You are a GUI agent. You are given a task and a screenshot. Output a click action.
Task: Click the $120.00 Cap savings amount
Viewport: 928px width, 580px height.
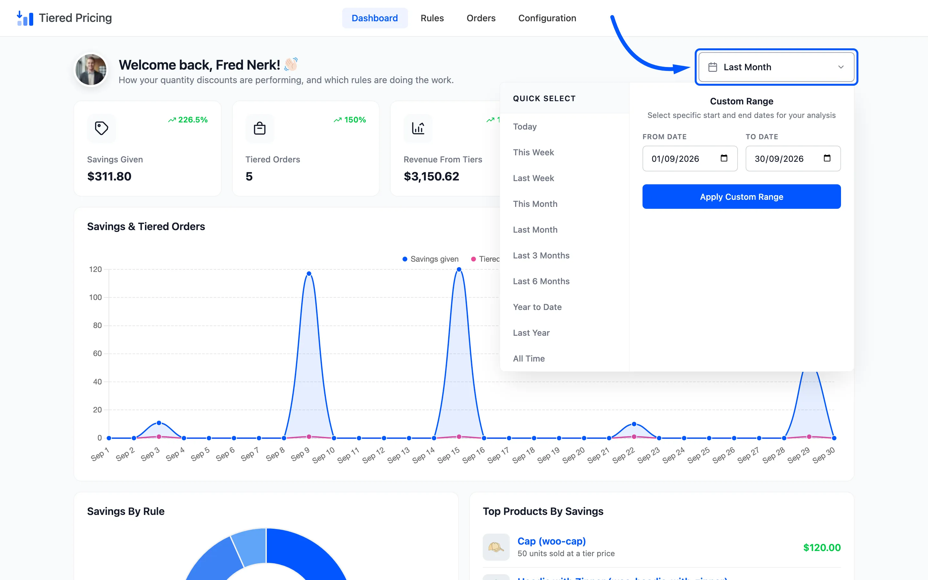822,547
